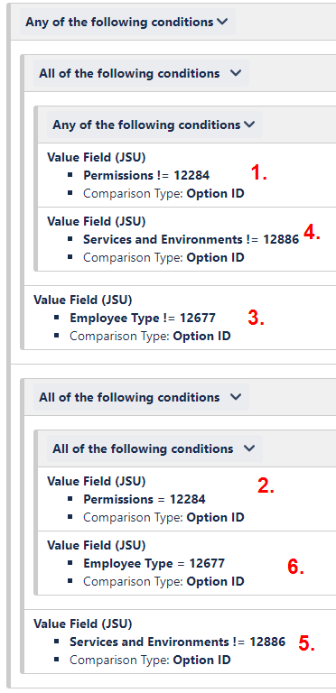Click Comparison Type Option ID under Employee Type != 12677

point(150,337)
